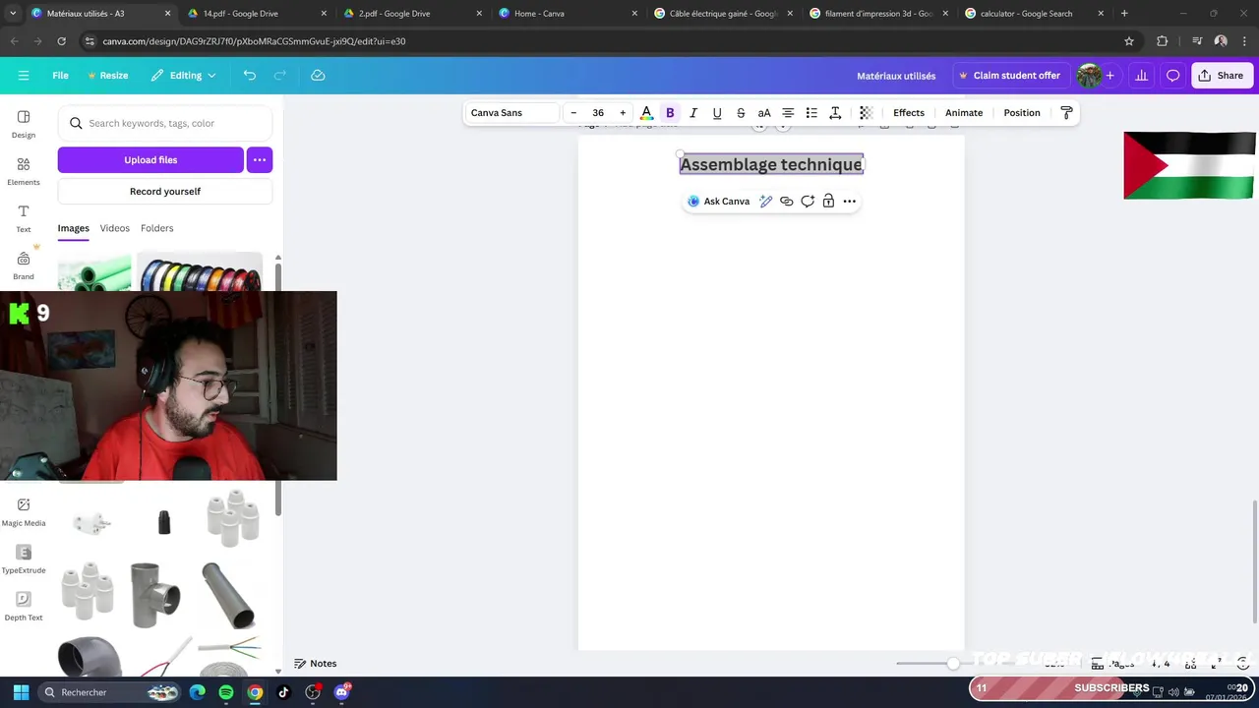Screen dimensions: 1259x708
Task: Open the Windows Start menu
Action: pos(21,692)
